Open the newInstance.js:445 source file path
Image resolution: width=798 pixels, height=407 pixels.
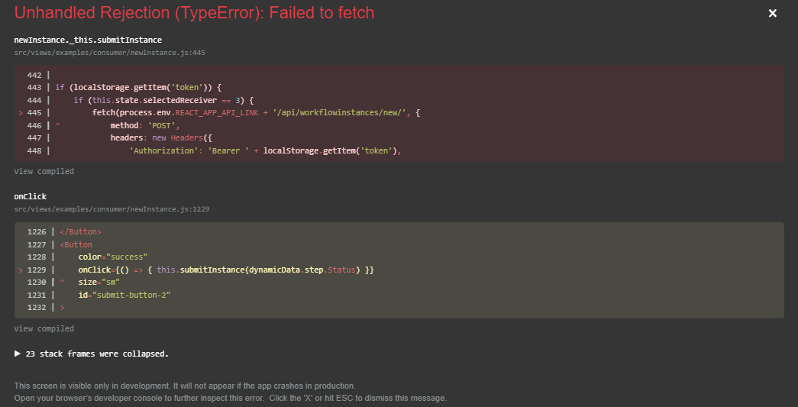click(109, 53)
